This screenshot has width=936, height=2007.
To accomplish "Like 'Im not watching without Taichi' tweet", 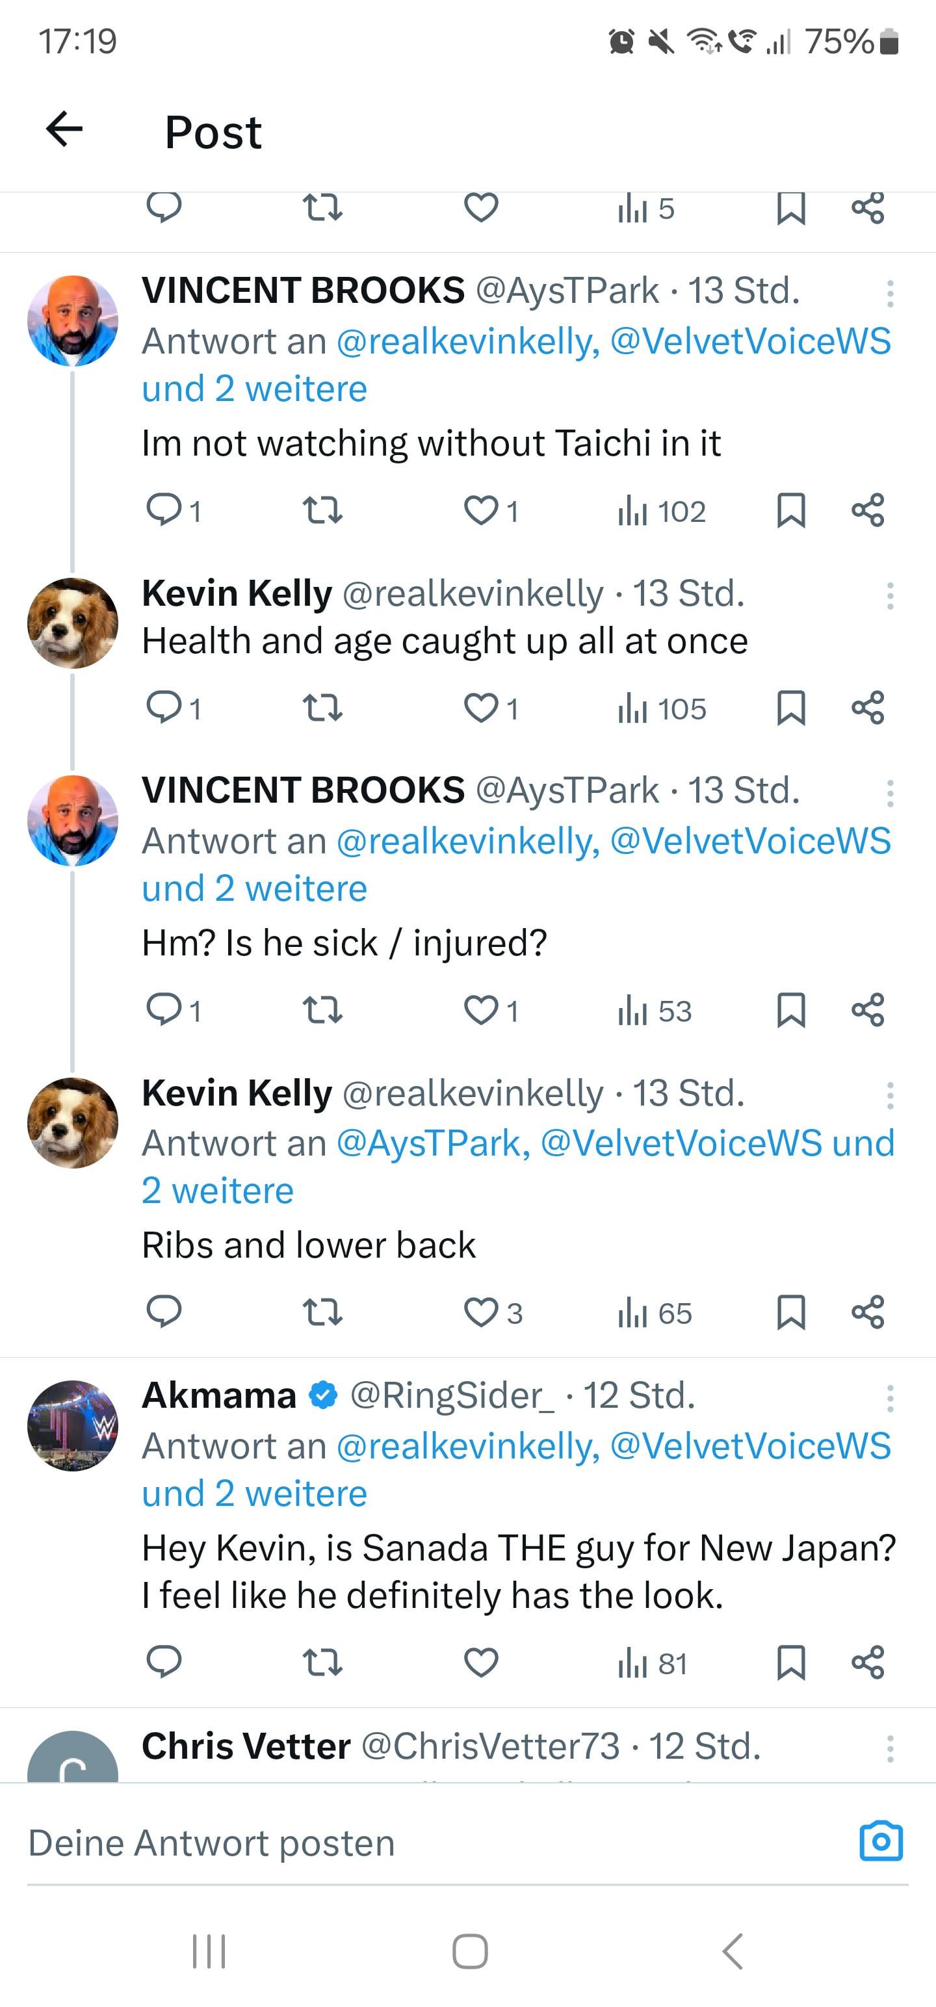I will [481, 511].
